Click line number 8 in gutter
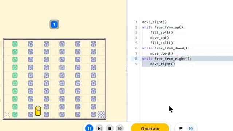 pyautogui.click(x=136, y=59)
